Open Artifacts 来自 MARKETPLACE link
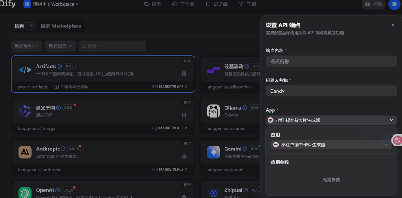The image size is (402, 198). (x=169, y=87)
